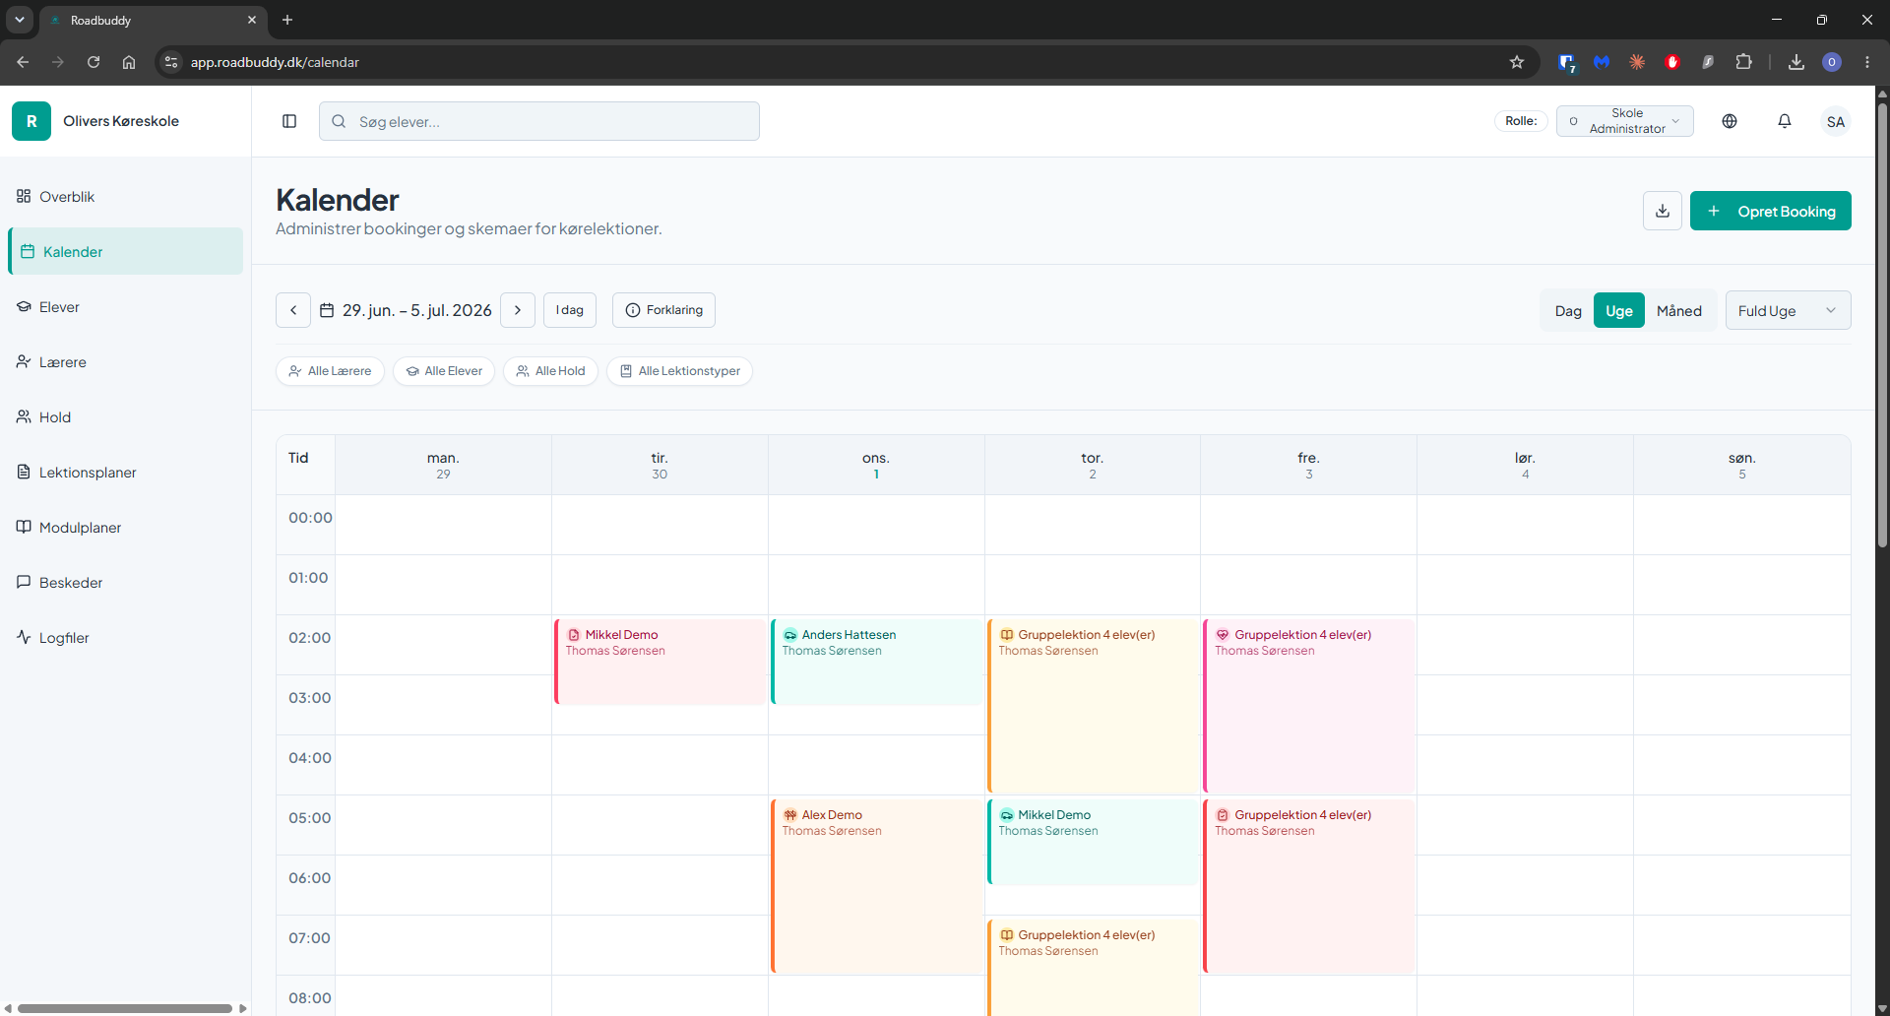Open Alex Demo booking on Wednesday
This screenshot has height=1016, width=1890.
tap(876, 886)
